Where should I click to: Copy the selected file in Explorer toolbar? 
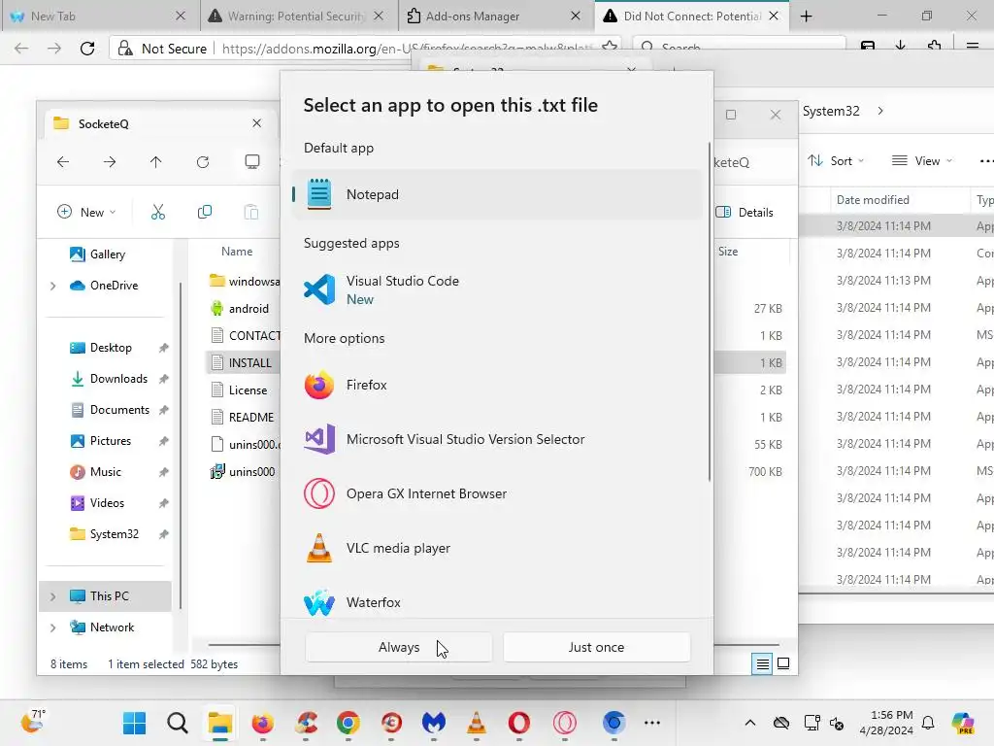coord(204,212)
